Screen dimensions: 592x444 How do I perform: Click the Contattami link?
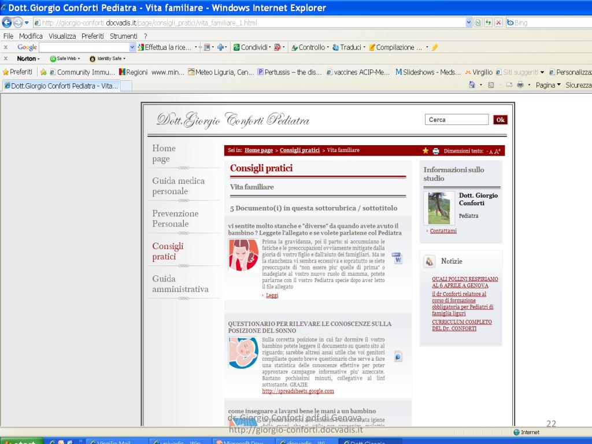[x=443, y=231]
